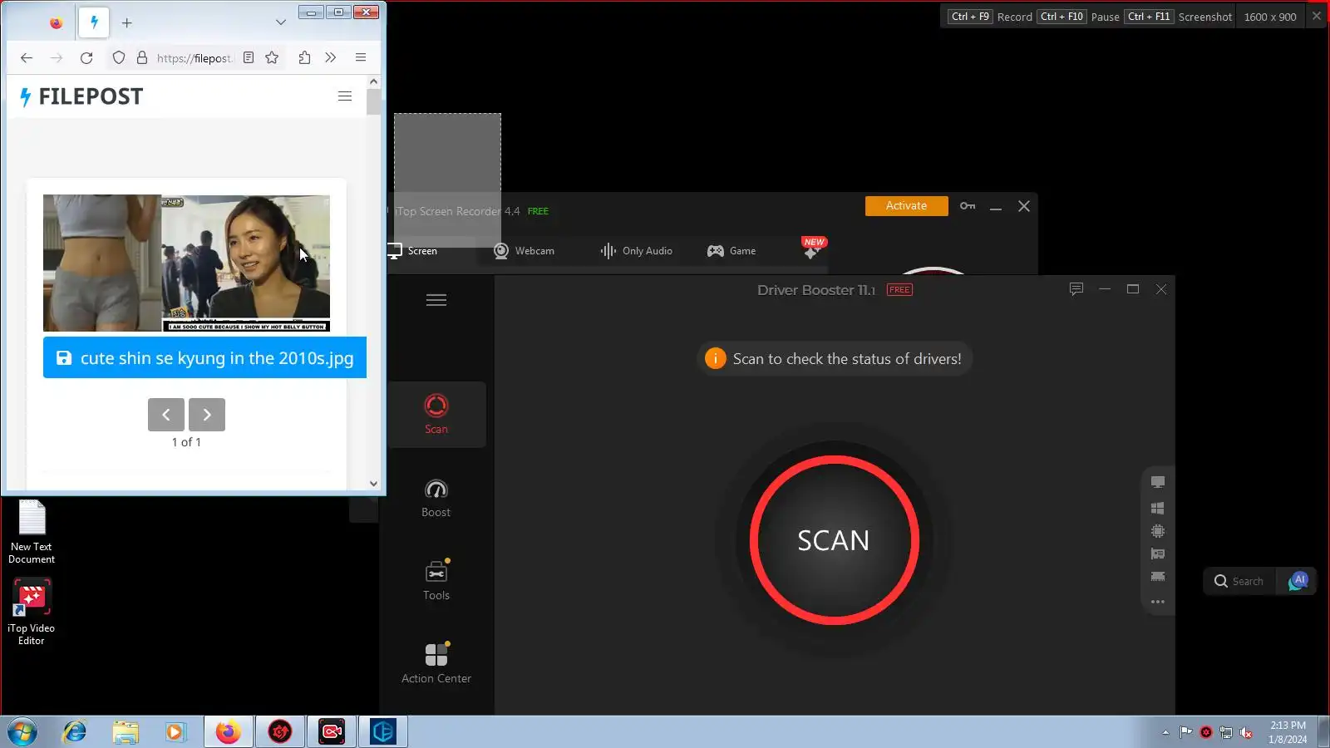
Task: Click the NEW sparkle icon in iTop Recorder
Action: coord(812,249)
